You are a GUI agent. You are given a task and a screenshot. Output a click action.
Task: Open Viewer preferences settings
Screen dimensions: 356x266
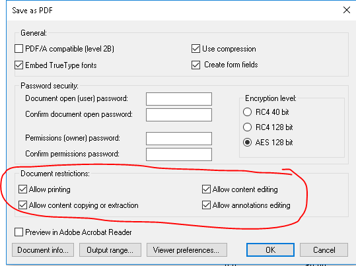pos(187,250)
